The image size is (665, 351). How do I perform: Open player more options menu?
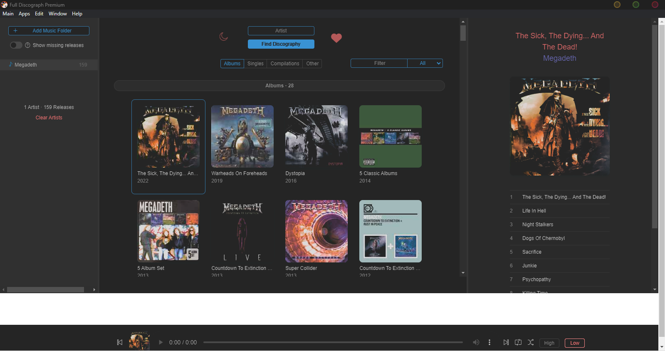click(489, 342)
